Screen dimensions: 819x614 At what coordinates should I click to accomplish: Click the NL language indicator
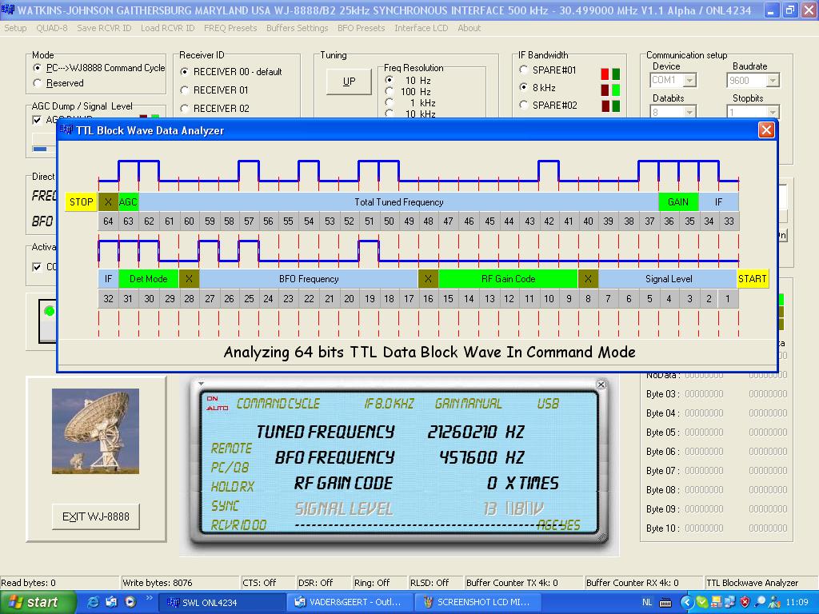[x=646, y=603]
